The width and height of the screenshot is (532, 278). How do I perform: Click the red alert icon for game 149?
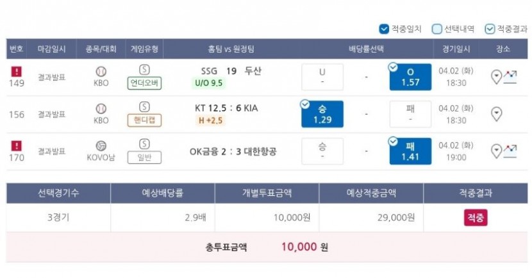[x=17, y=72]
